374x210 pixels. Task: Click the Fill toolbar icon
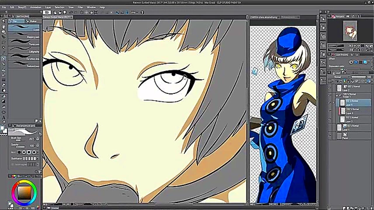(91, 12)
